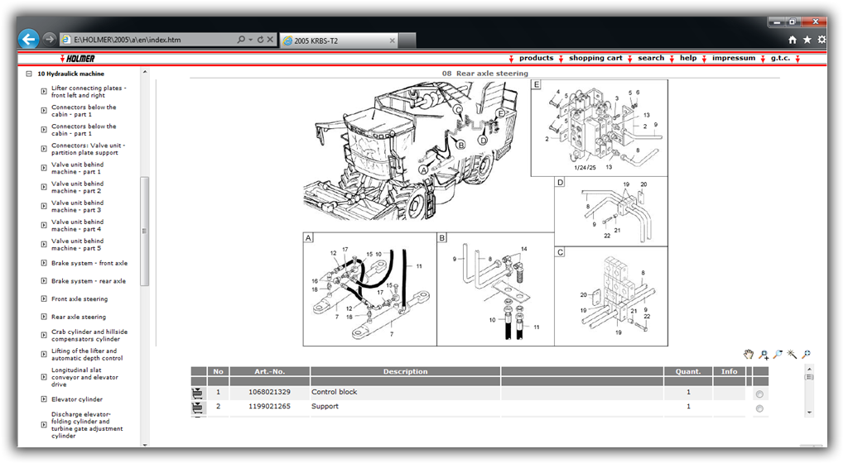Open the impressum menu
848x468 pixels.
click(x=734, y=58)
